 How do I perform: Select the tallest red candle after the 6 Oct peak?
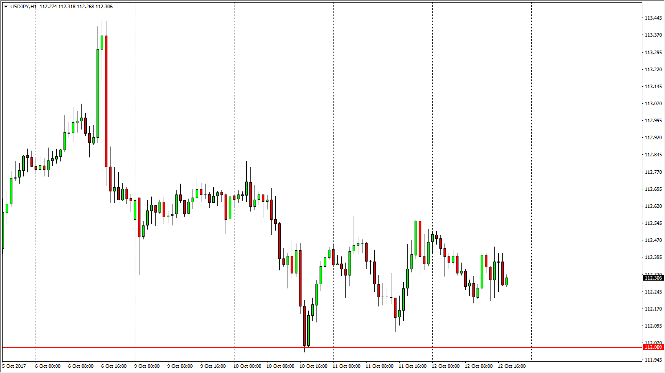106,101
